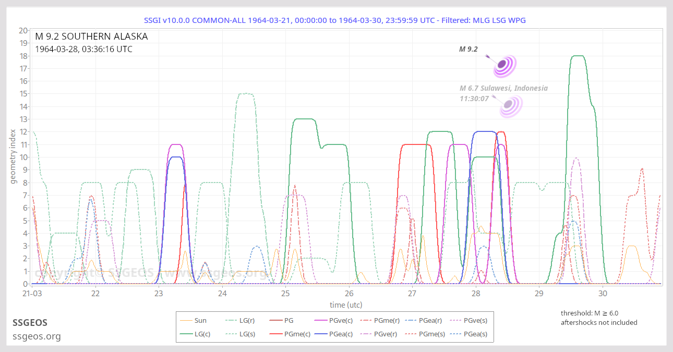Click the '24' x-axis date tick
This screenshot has width=673, height=352.
click(x=222, y=294)
